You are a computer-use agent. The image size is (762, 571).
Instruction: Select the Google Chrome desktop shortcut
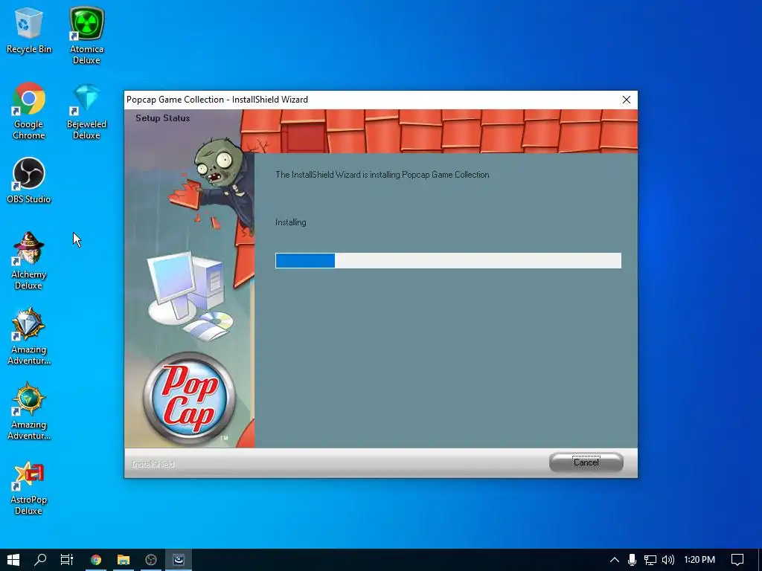point(29,111)
